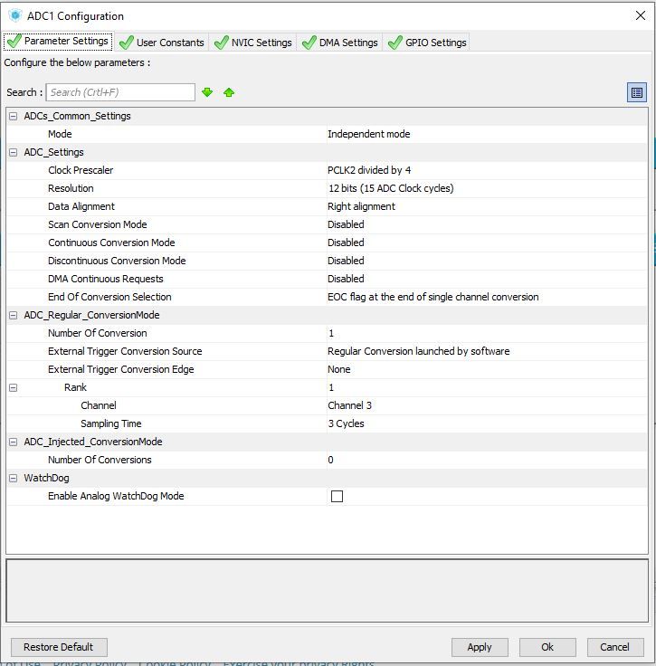
Task: Collapse ADC_Settings group
Action: pyautogui.click(x=14, y=152)
